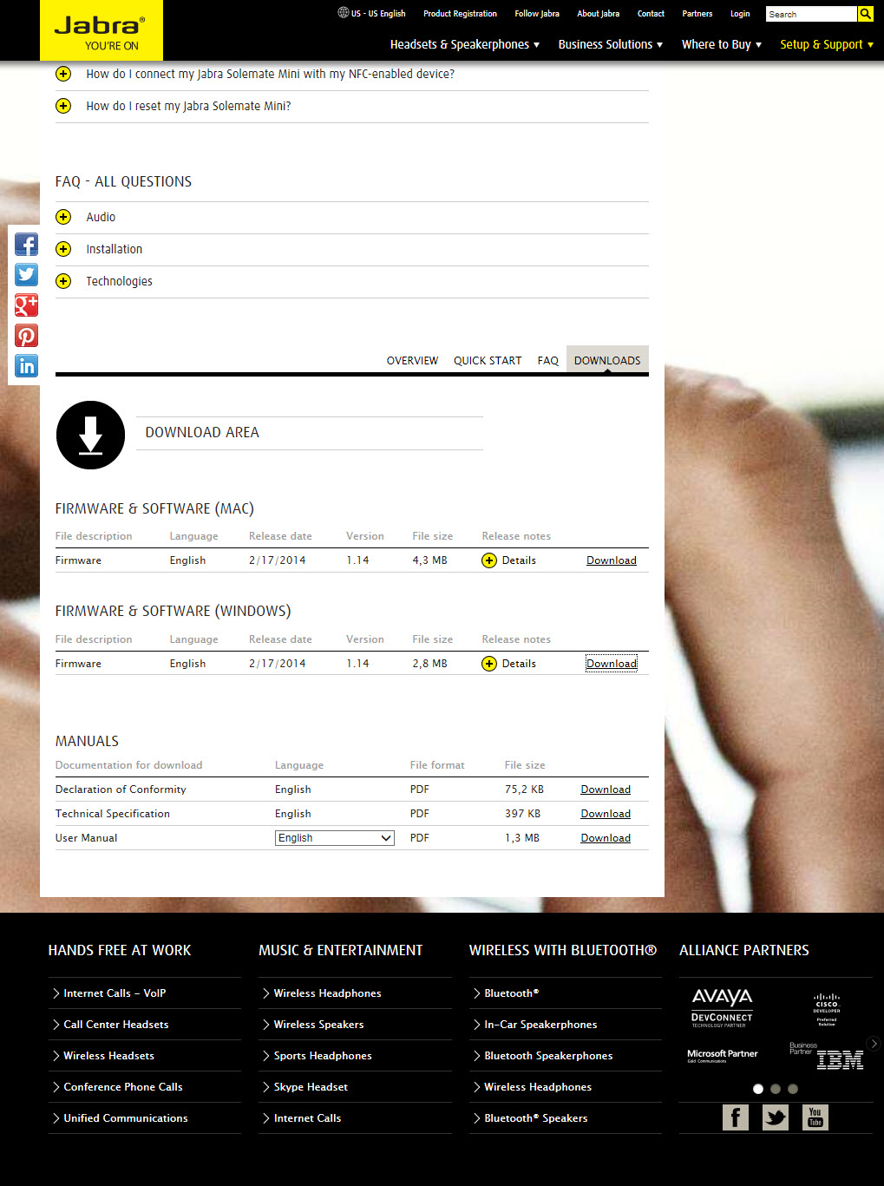Viewport: 884px width, 1186px height.
Task: Select the third carousel pagination dot
Action: tap(793, 1089)
